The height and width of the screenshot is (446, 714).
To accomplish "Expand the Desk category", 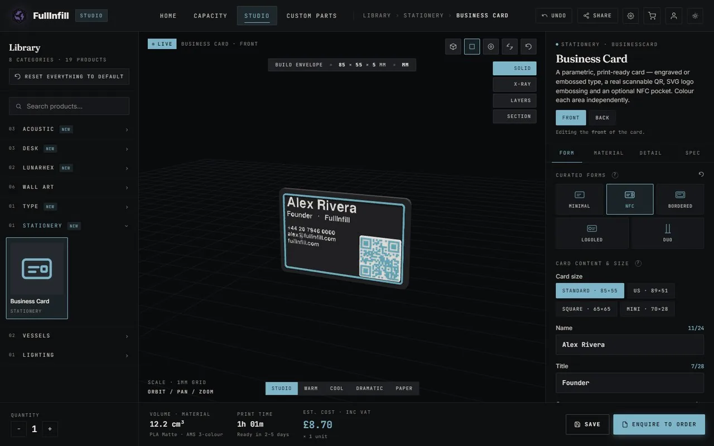I will [69, 149].
